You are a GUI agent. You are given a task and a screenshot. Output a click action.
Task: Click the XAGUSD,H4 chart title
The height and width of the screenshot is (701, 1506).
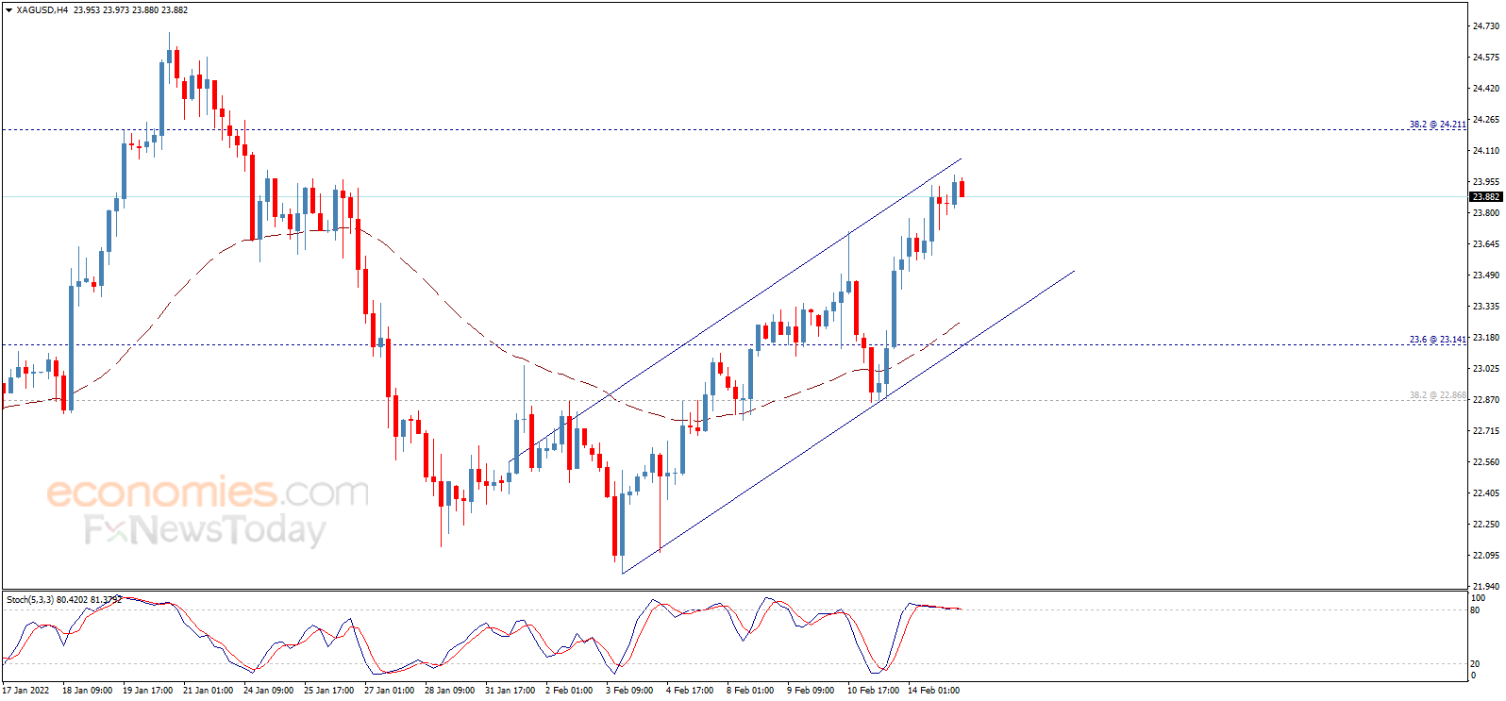tap(42, 10)
